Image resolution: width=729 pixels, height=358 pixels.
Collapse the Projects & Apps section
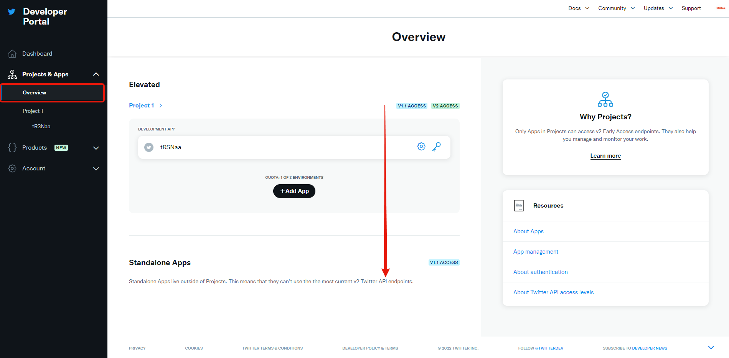click(96, 74)
